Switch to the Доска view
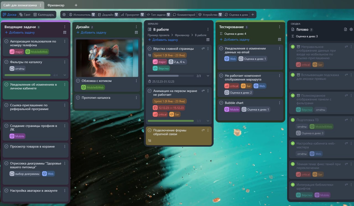 pyautogui.click(x=10, y=15)
